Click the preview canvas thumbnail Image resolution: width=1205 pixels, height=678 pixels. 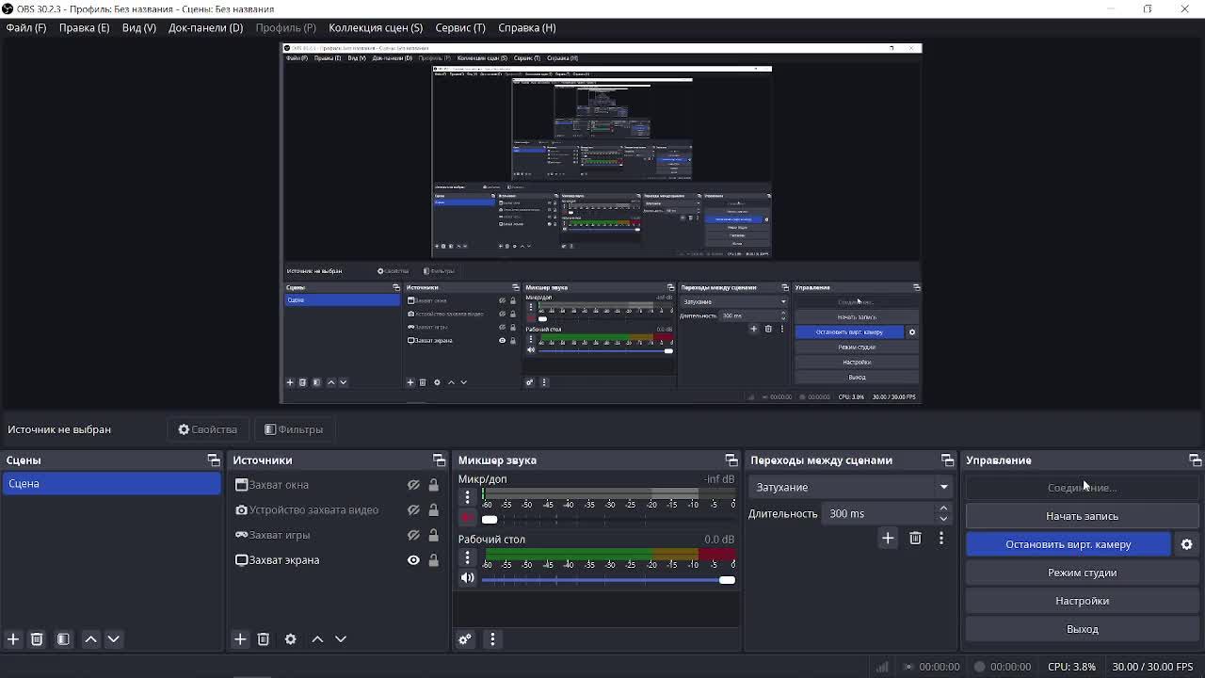click(x=602, y=223)
